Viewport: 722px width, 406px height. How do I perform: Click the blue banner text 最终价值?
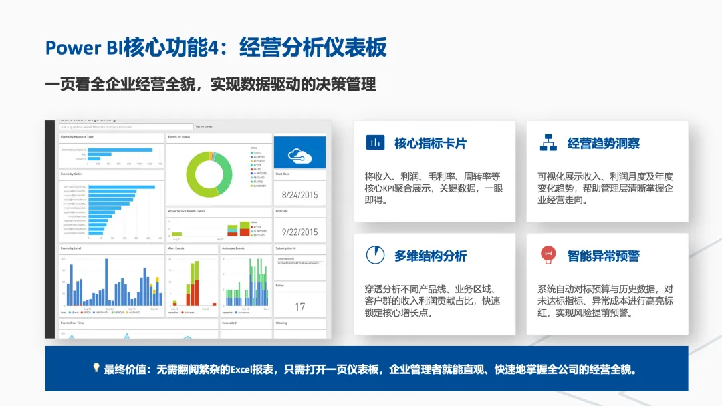point(124,369)
